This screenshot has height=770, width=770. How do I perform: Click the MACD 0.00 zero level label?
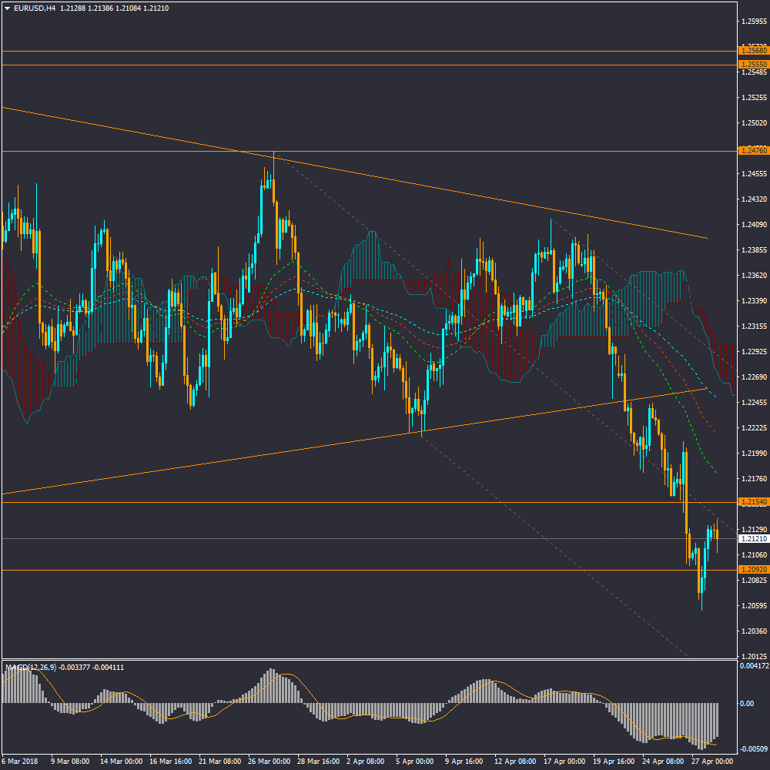coord(747,704)
